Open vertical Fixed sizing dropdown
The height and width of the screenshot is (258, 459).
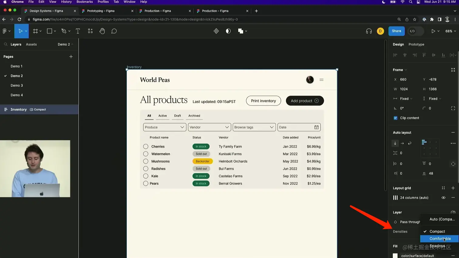click(435, 99)
